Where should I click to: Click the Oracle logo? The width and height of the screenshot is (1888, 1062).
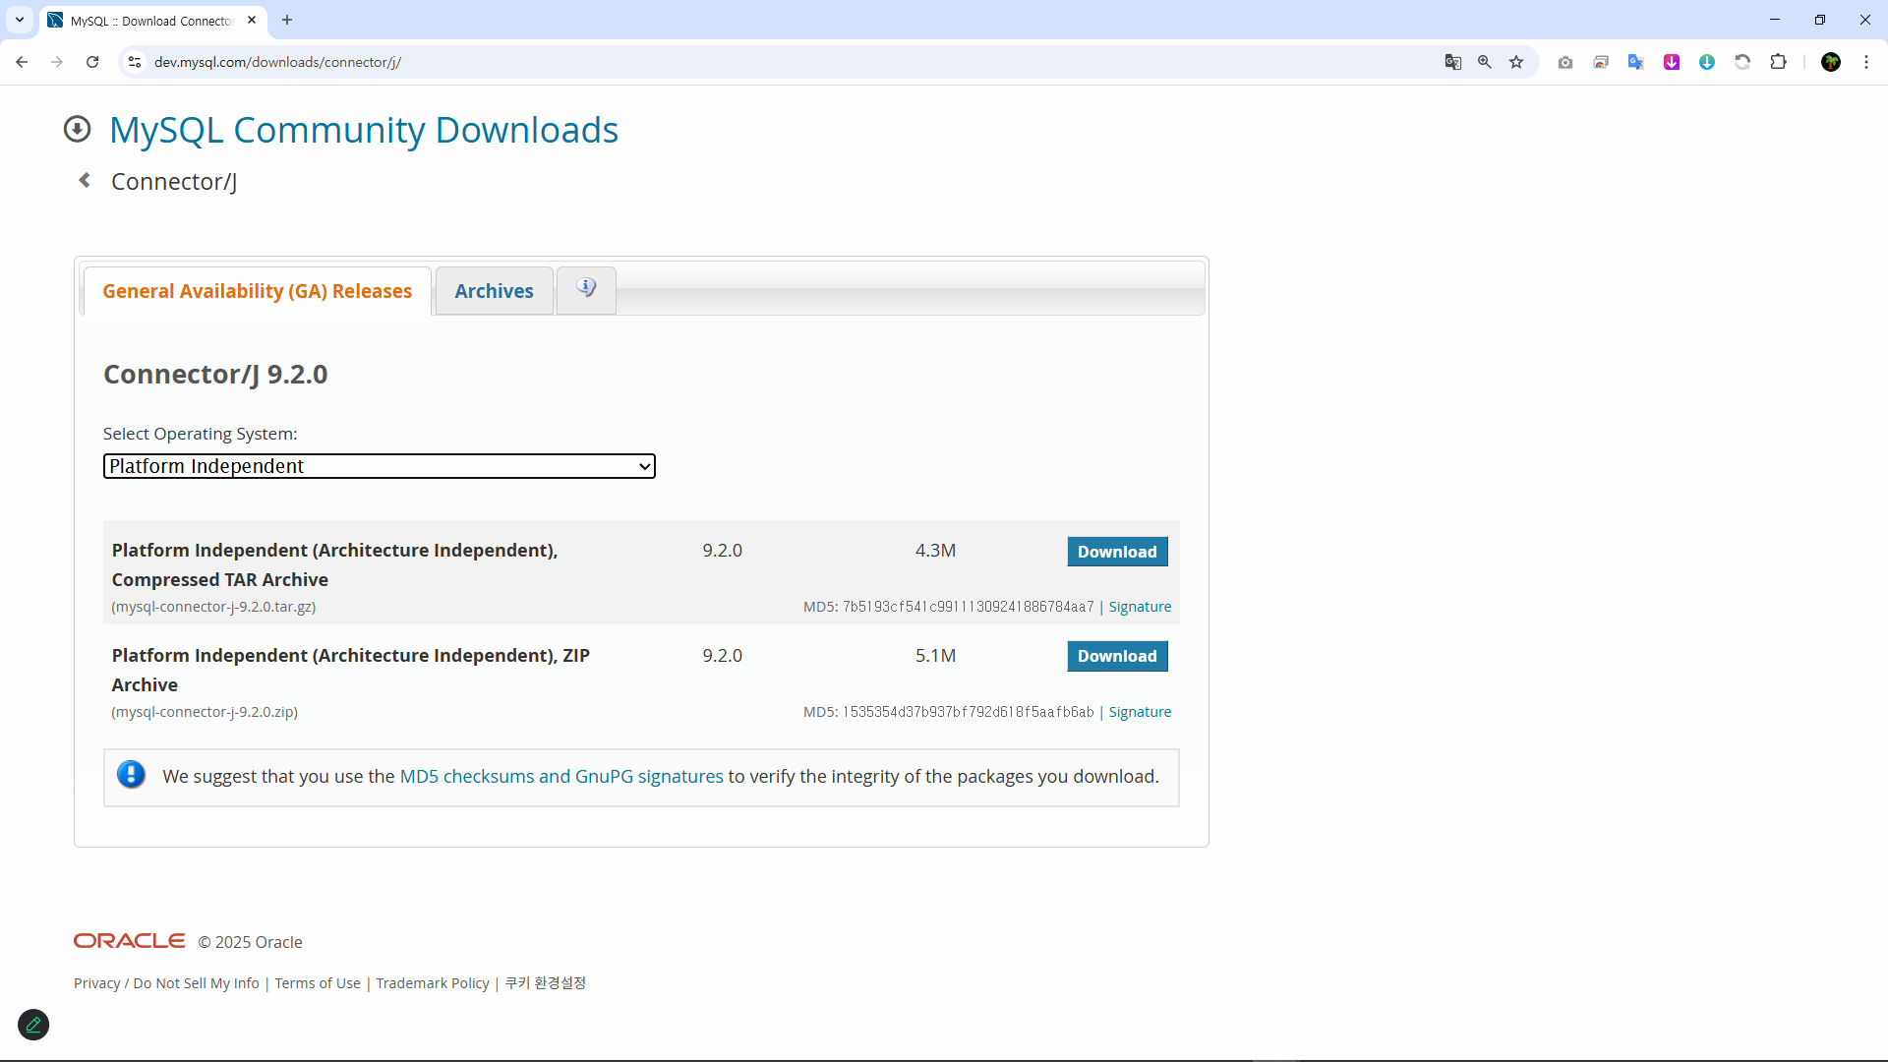click(129, 941)
